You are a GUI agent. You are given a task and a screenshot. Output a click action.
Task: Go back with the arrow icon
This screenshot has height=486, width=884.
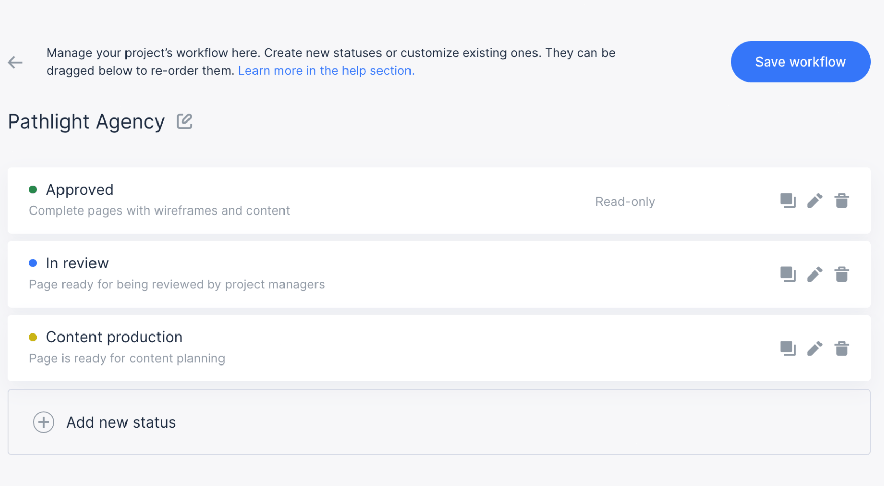[15, 62]
